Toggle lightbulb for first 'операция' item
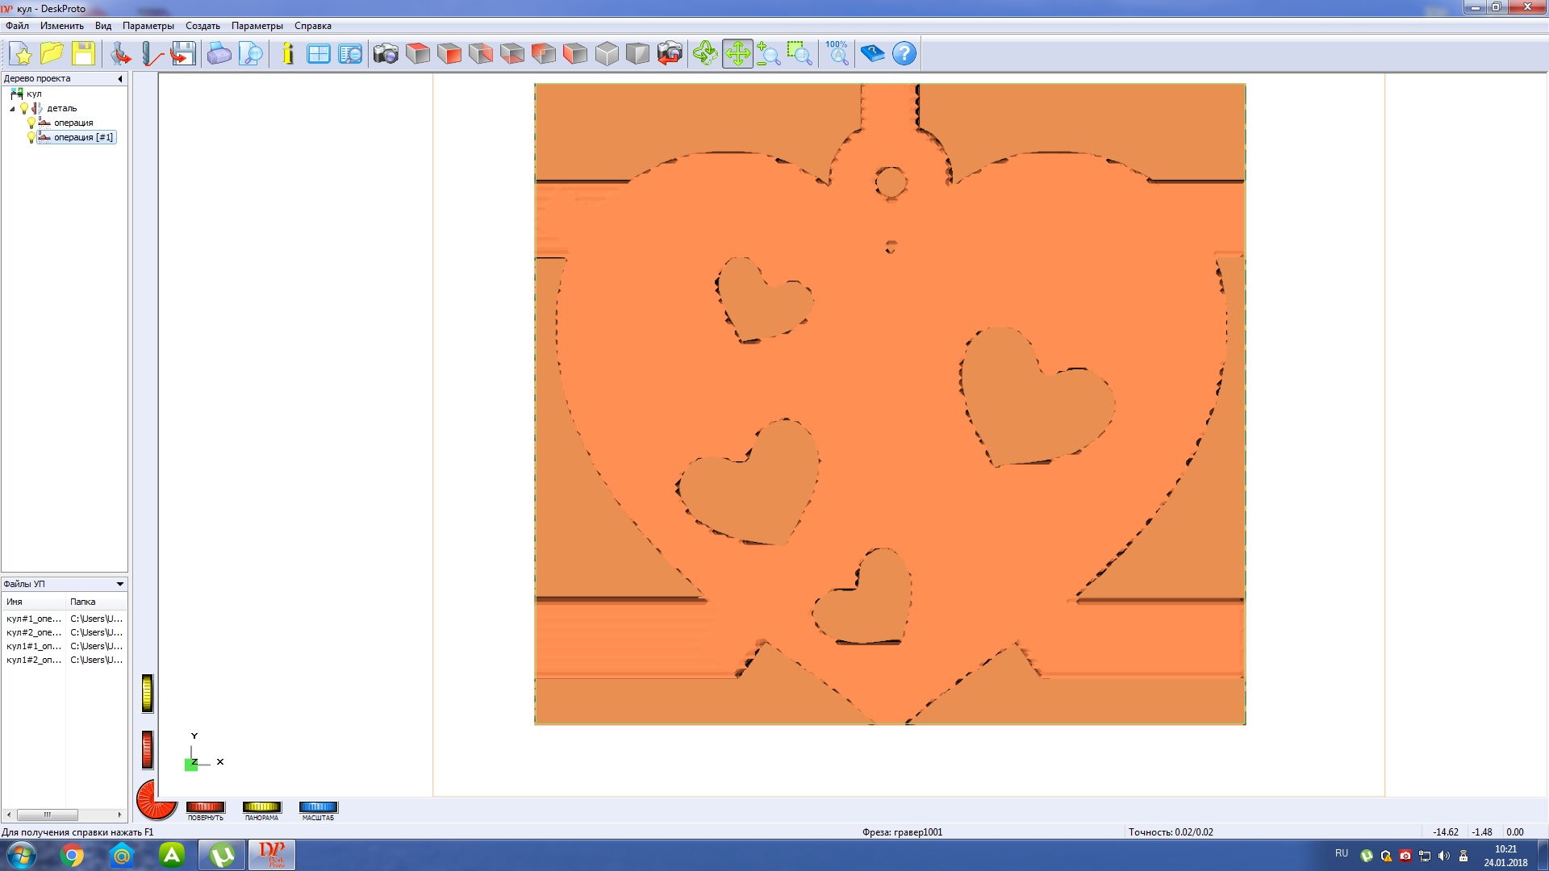Screen dimensions: 1549x871 pyautogui.click(x=31, y=123)
